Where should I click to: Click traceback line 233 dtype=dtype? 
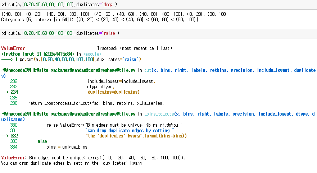pyautogui.click(x=100, y=87)
